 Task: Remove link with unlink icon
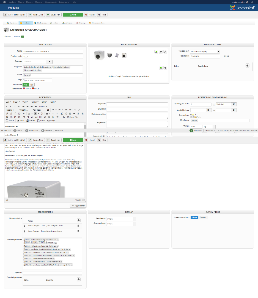click(11, 114)
